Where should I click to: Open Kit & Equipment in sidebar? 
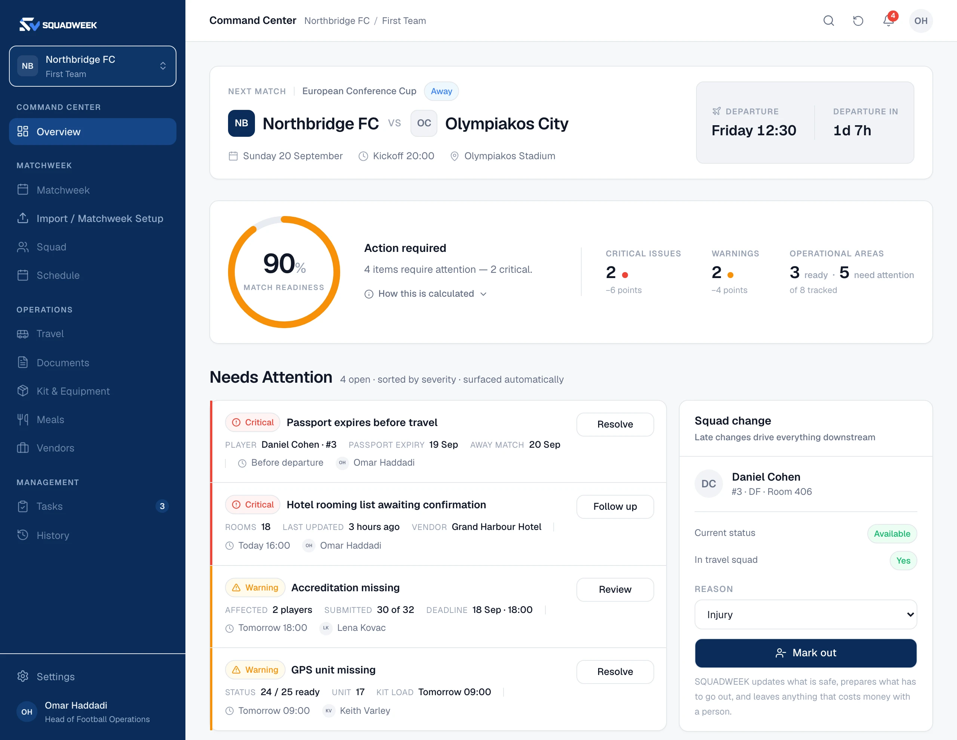(92, 391)
